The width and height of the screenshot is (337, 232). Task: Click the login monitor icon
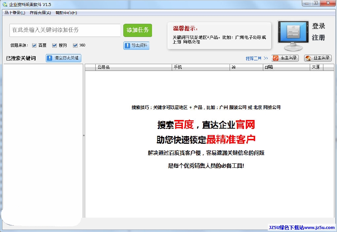click(293, 35)
